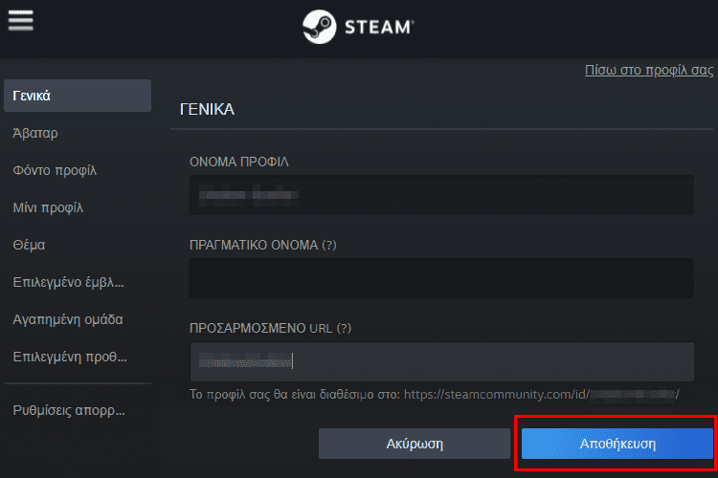Select Επιλεγμένο έμβλ... in sidebar

pos(68,282)
